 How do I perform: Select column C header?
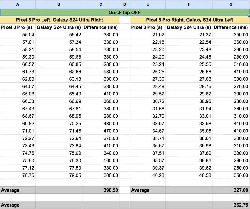(101, 4)
